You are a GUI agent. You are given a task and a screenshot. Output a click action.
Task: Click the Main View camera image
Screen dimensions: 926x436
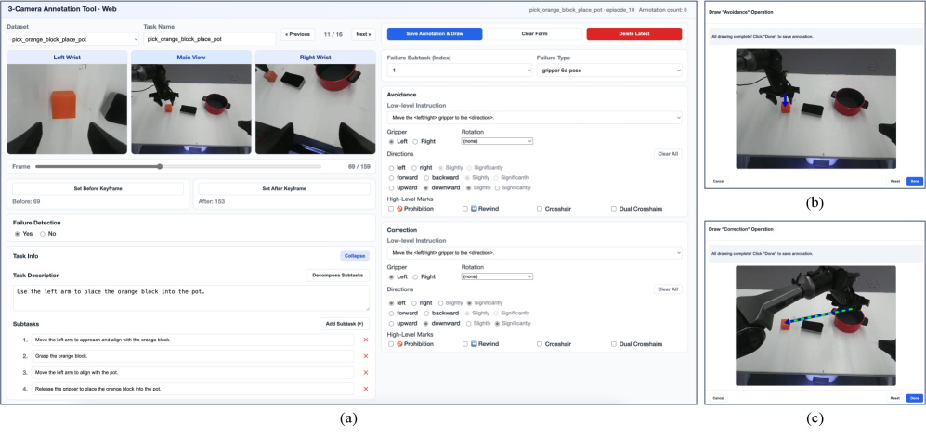[189, 109]
